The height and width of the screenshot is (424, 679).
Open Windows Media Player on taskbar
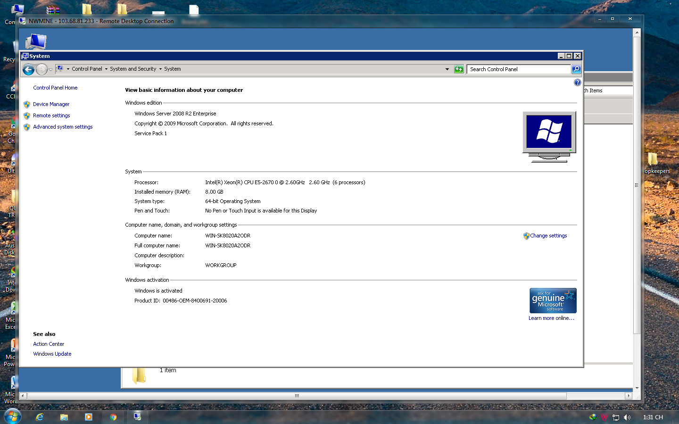pos(89,417)
